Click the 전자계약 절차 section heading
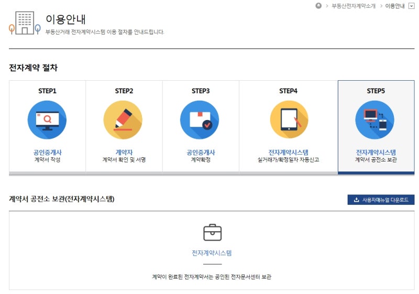The width and height of the screenshot is (419, 294). tap(33, 68)
